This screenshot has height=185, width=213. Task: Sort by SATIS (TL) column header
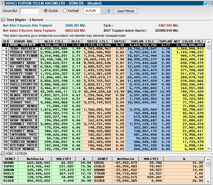click(x=97, y=41)
